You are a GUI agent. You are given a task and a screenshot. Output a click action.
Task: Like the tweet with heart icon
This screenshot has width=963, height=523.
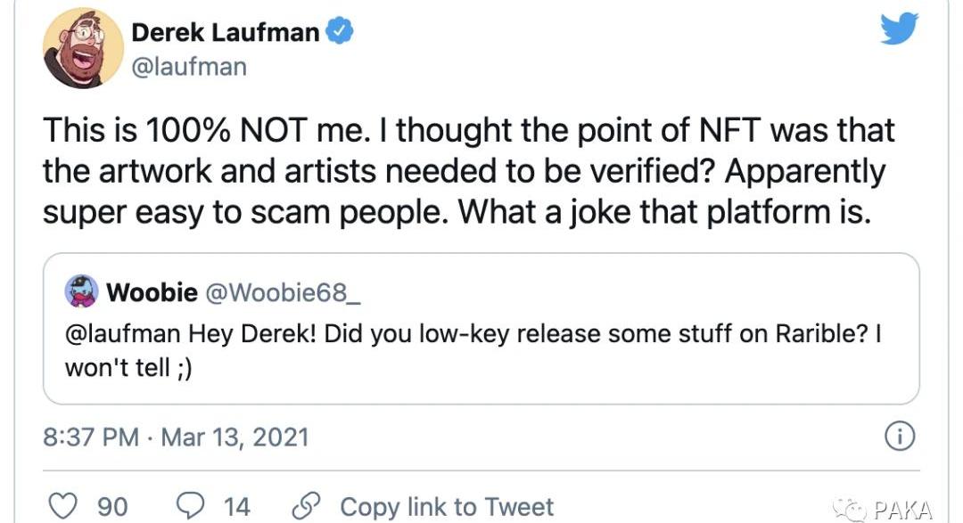(x=62, y=506)
